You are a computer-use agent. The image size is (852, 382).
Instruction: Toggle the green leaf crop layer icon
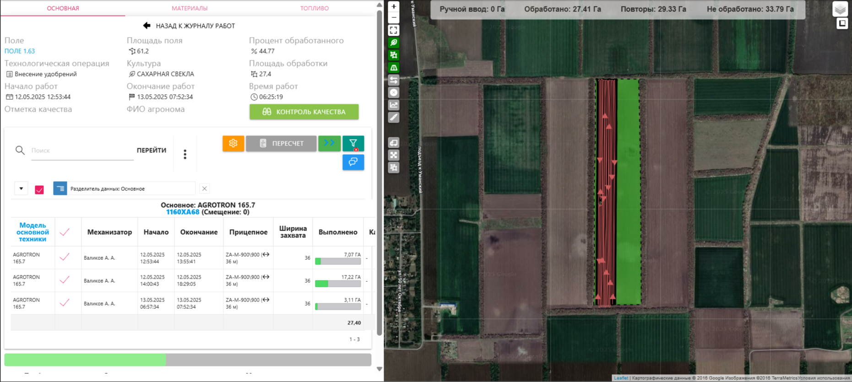coord(394,43)
